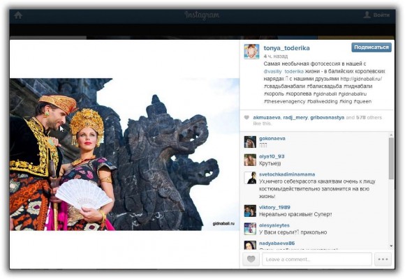Screen dimensions: 405x279
Task: Focus the Leave a comment field
Action: (317, 259)
